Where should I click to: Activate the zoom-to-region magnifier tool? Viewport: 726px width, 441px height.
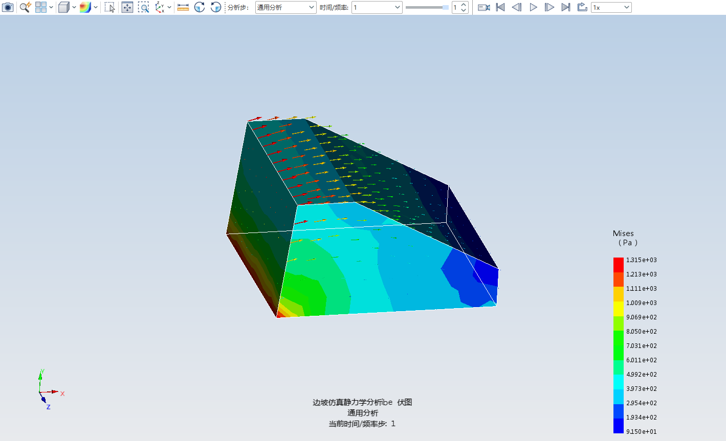[144, 7]
